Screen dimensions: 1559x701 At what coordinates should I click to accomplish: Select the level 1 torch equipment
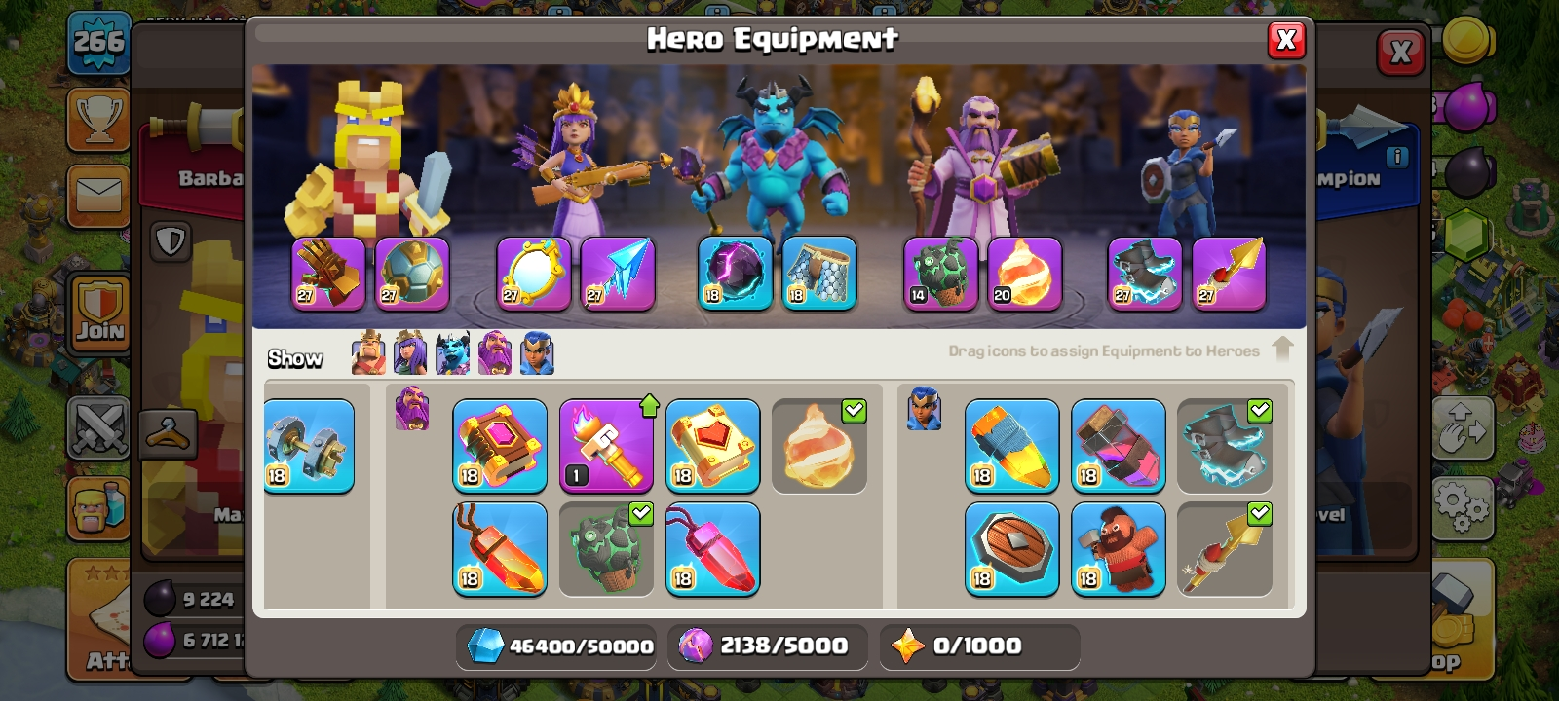tap(606, 446)
